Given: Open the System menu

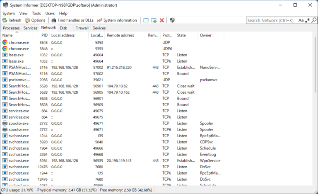Looking at the screenshot, I should pyautogui.click(x=9, y=13).
